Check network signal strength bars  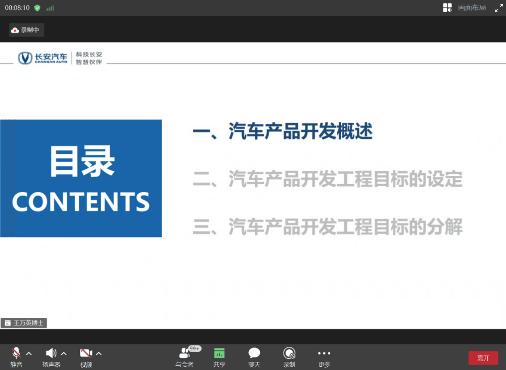pos(50,8)
